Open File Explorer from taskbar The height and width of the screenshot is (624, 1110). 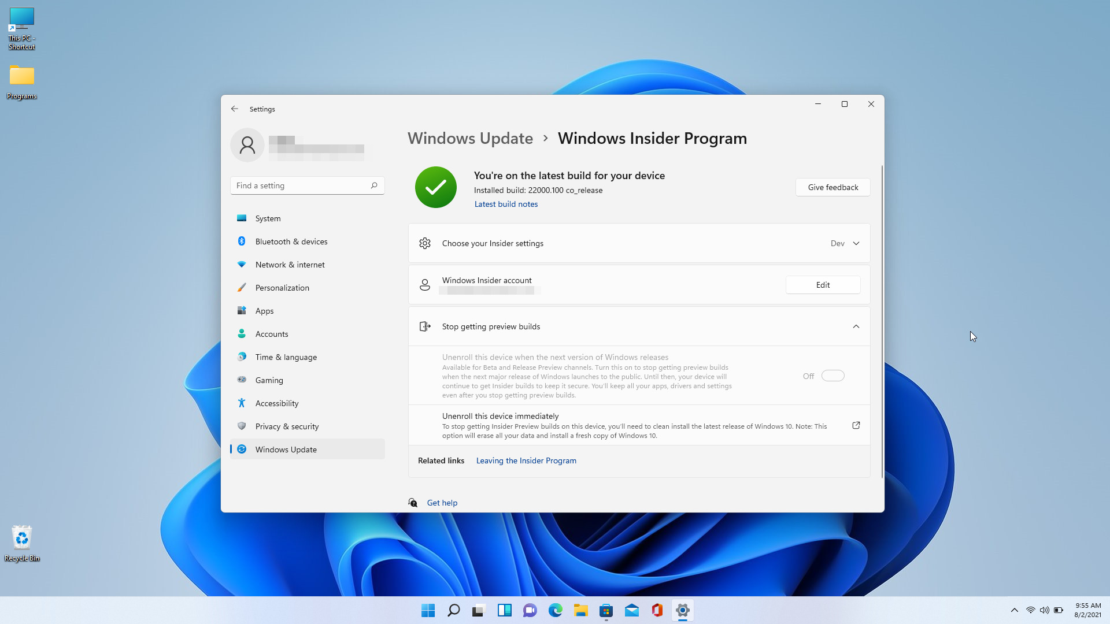tap(580, 610)
